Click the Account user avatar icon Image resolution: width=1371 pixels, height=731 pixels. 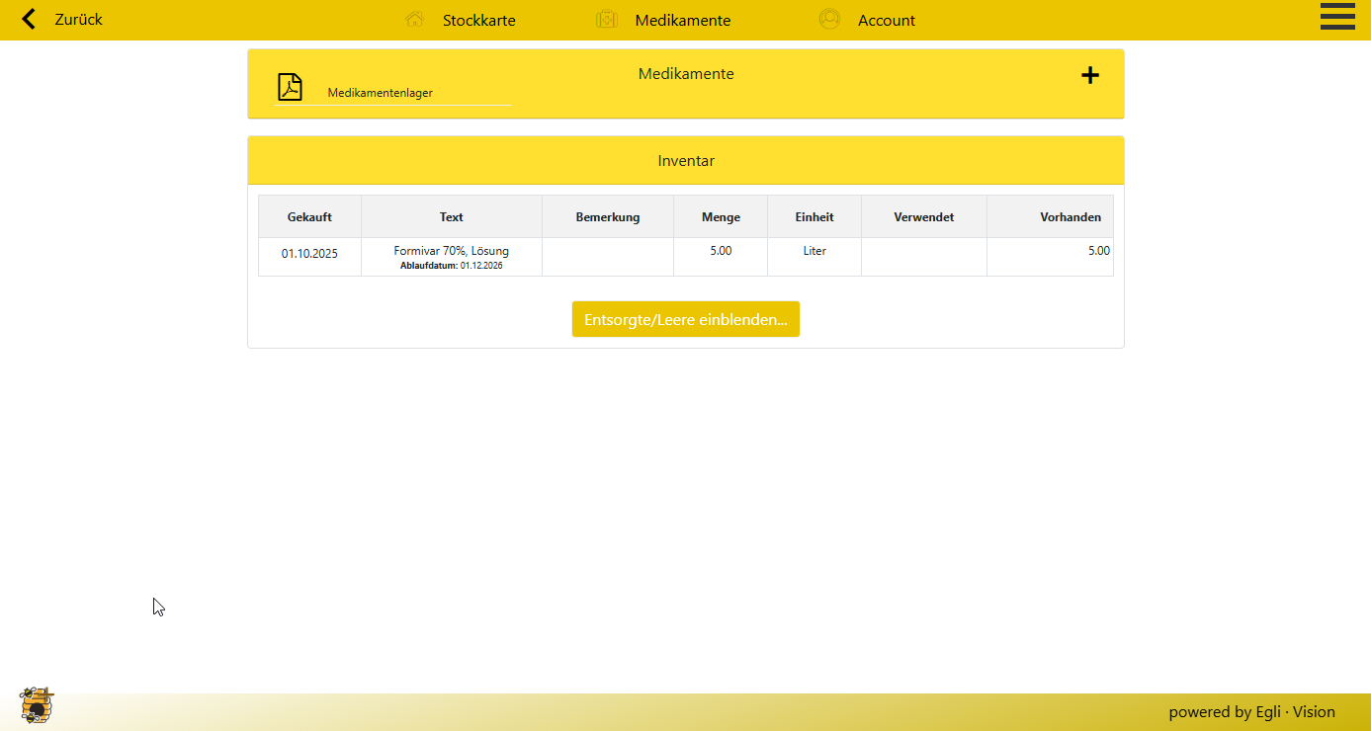click(829, 20)
